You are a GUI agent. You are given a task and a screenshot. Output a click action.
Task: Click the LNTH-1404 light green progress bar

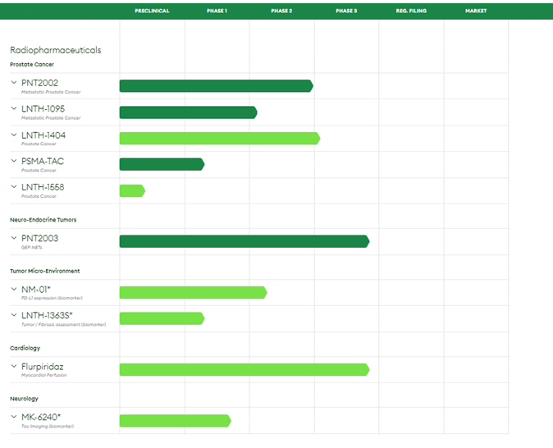[219, 139]
